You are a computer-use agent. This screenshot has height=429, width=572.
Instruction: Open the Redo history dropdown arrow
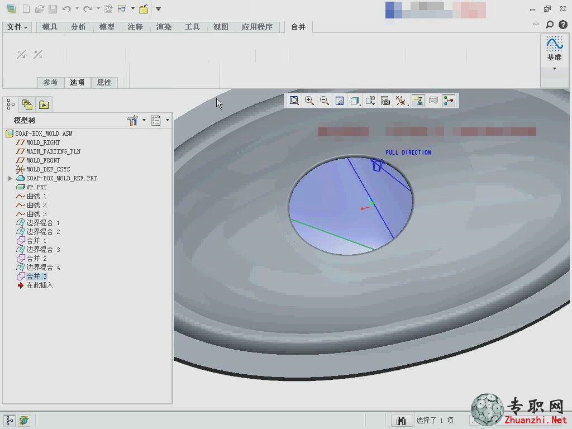click(x=98, y=9)
